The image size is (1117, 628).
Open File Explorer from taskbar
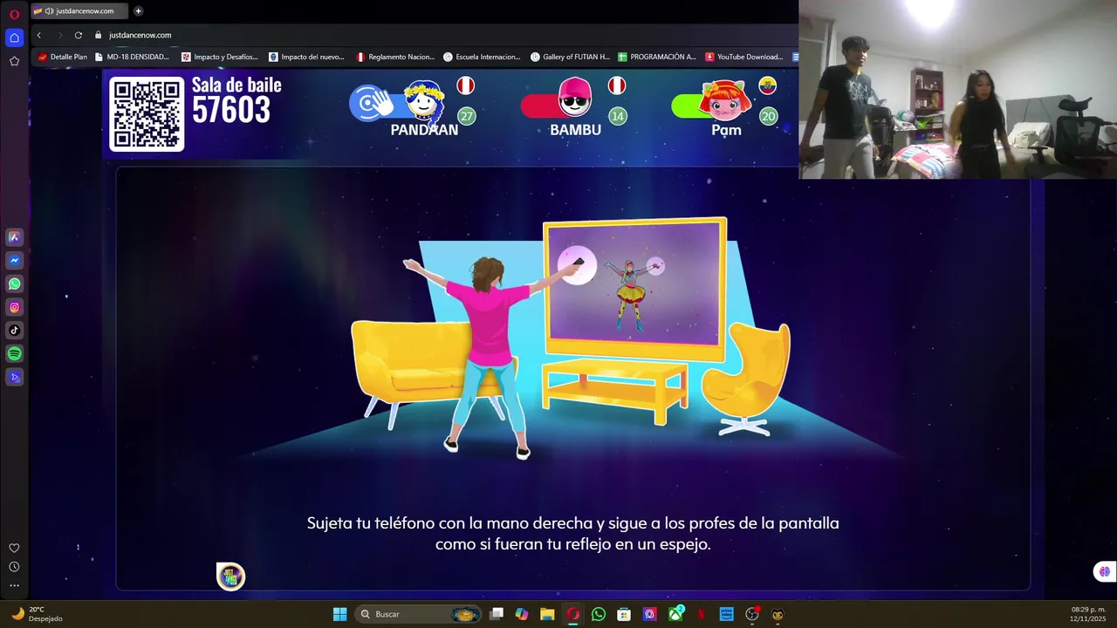pos(547,614)
